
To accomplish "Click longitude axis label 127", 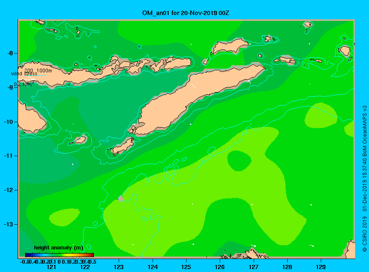I will [x=253, y=267].
